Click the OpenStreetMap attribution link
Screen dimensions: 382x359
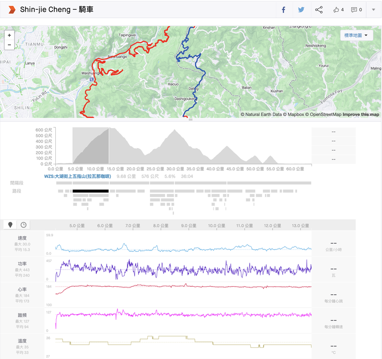pos(323,114)
